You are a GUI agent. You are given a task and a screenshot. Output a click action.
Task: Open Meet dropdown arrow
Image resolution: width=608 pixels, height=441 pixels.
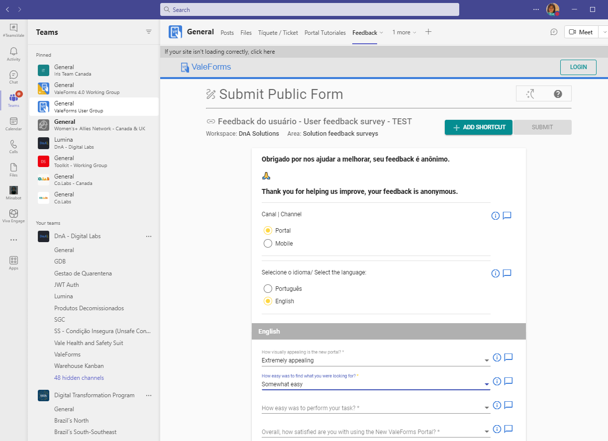pyautogui.click(x=605, y=32)
